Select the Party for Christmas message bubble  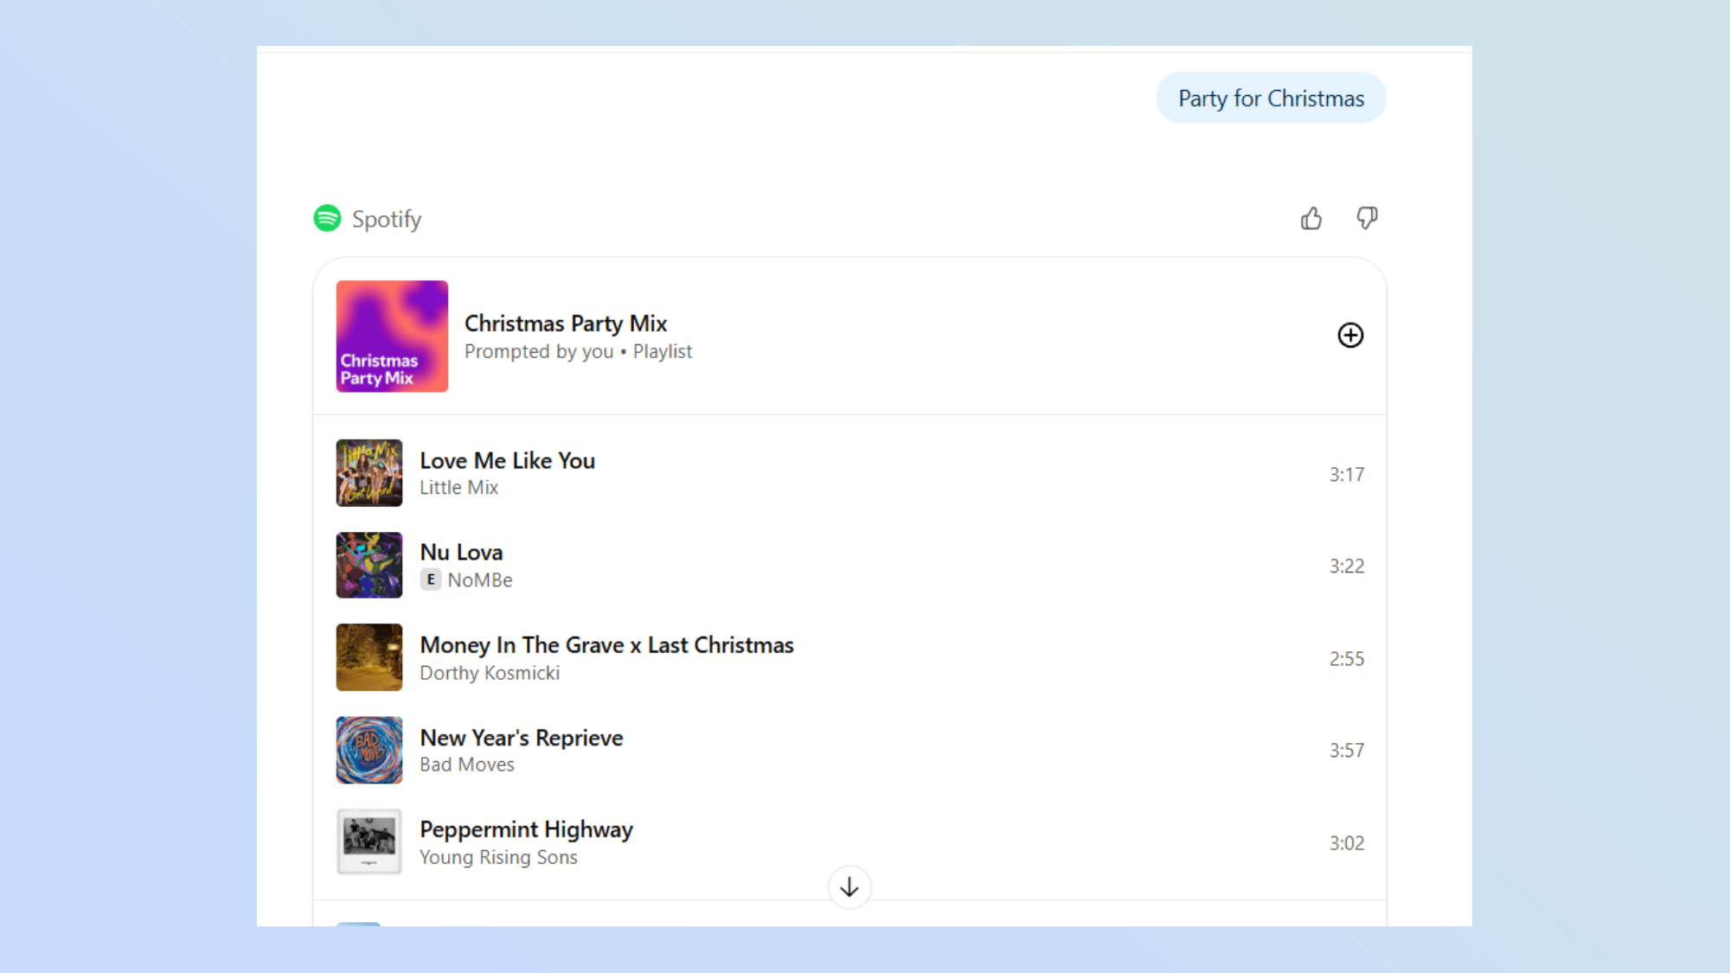pyautogui.click(x=1270, y=98)
